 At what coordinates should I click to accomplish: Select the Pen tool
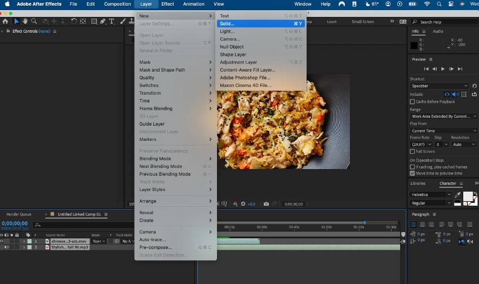(x=103, y=21)
